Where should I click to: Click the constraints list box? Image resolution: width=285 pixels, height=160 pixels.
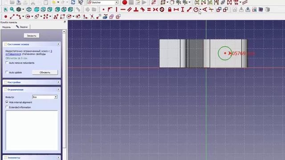[32, 130]
